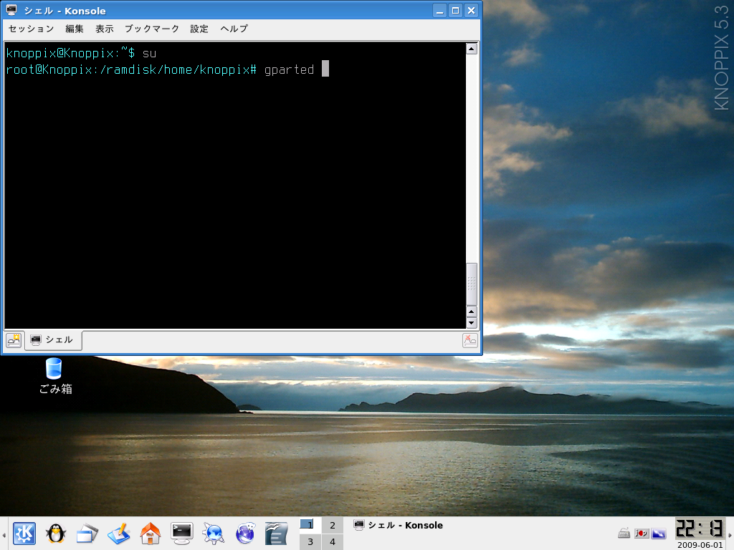Open the 編集 menu
This screenshot has width=734, height=550.
pyautogui.click(x=75, y=29)
